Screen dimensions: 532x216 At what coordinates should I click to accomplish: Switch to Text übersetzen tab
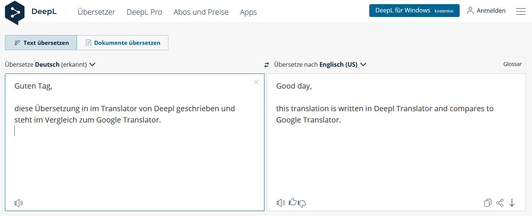pos(41,43)
